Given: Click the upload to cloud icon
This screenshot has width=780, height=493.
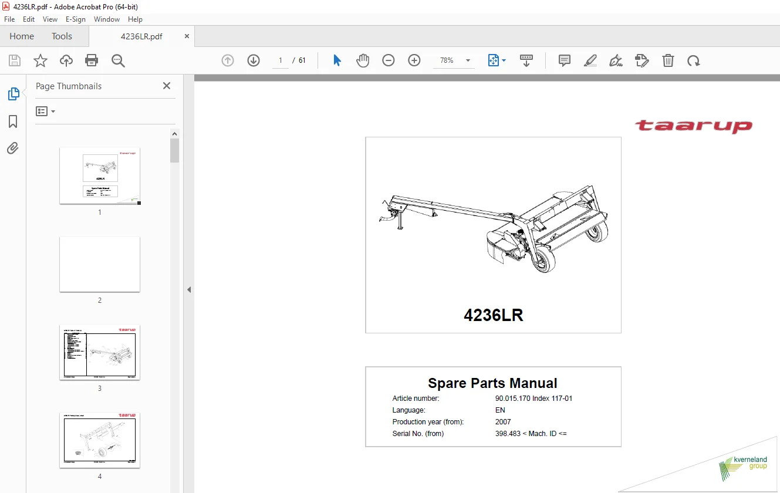Looking at the screenshot, I should point(66,60).
